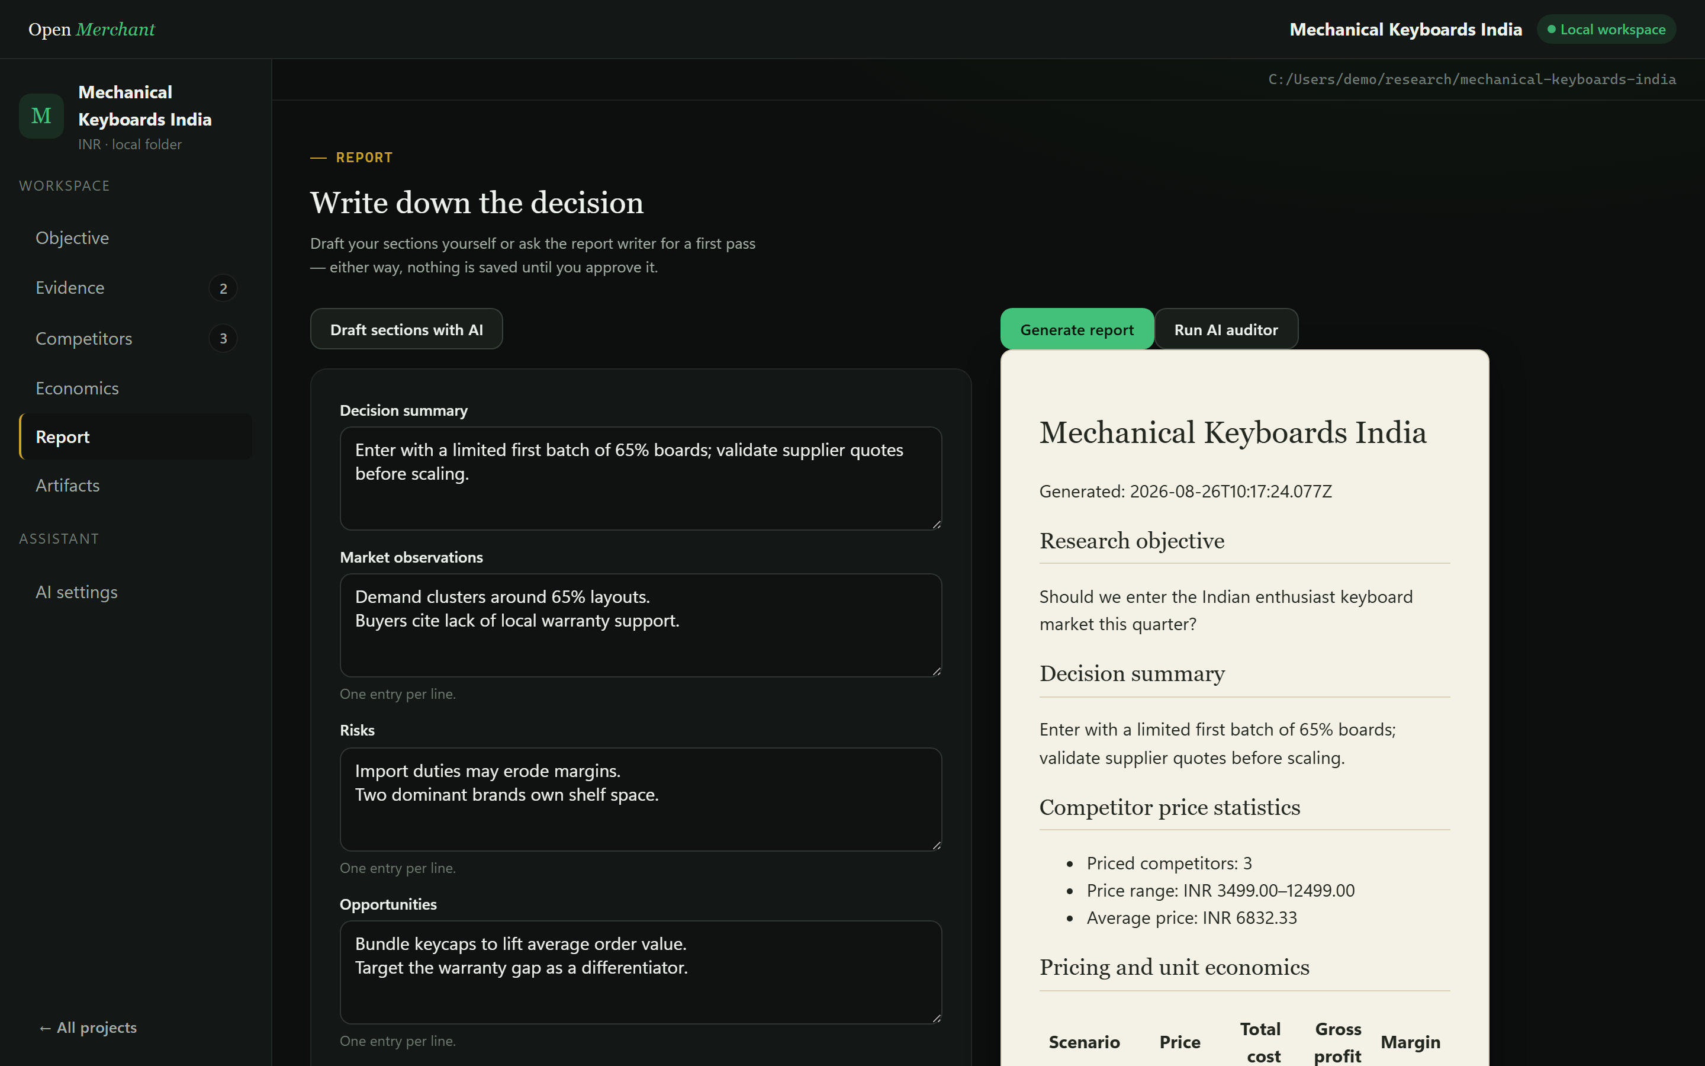Click 'Decision summary' heading in report preview
The width and height of the screenshot is (1705, 1066).
[x=1131, y=674]
